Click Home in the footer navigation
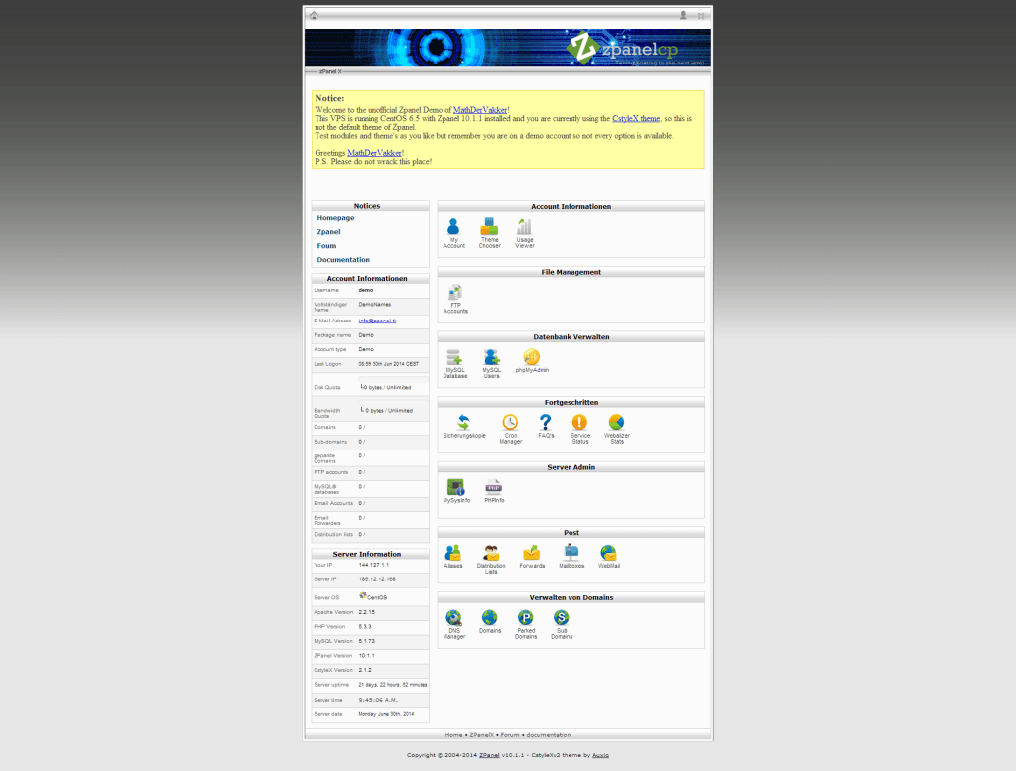The height and width of the screenshot is (771, 1016). point(453,735)
